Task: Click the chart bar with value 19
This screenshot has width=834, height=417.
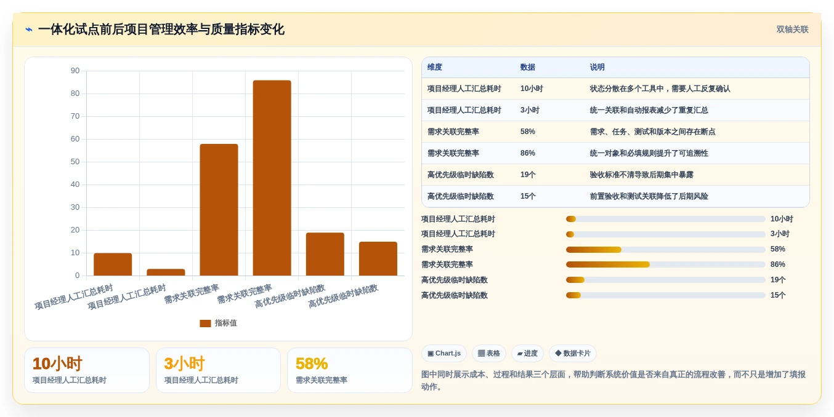Action: click(325, 254)
